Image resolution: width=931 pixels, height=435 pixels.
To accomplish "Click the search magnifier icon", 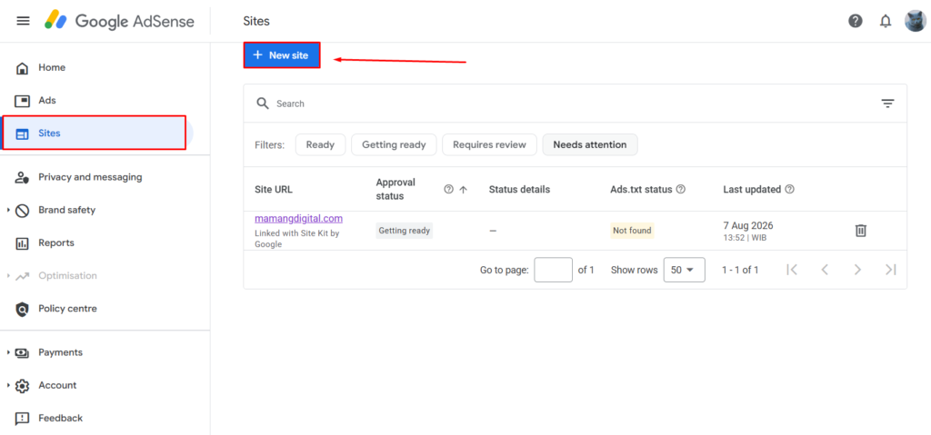I will tap(263, 104).
